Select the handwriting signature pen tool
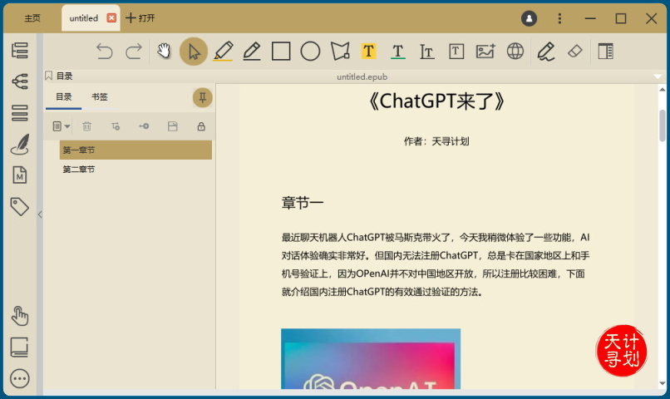 (545, 52)
